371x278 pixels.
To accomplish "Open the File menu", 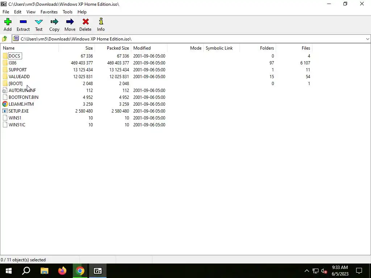I will [x=6, y=12].
